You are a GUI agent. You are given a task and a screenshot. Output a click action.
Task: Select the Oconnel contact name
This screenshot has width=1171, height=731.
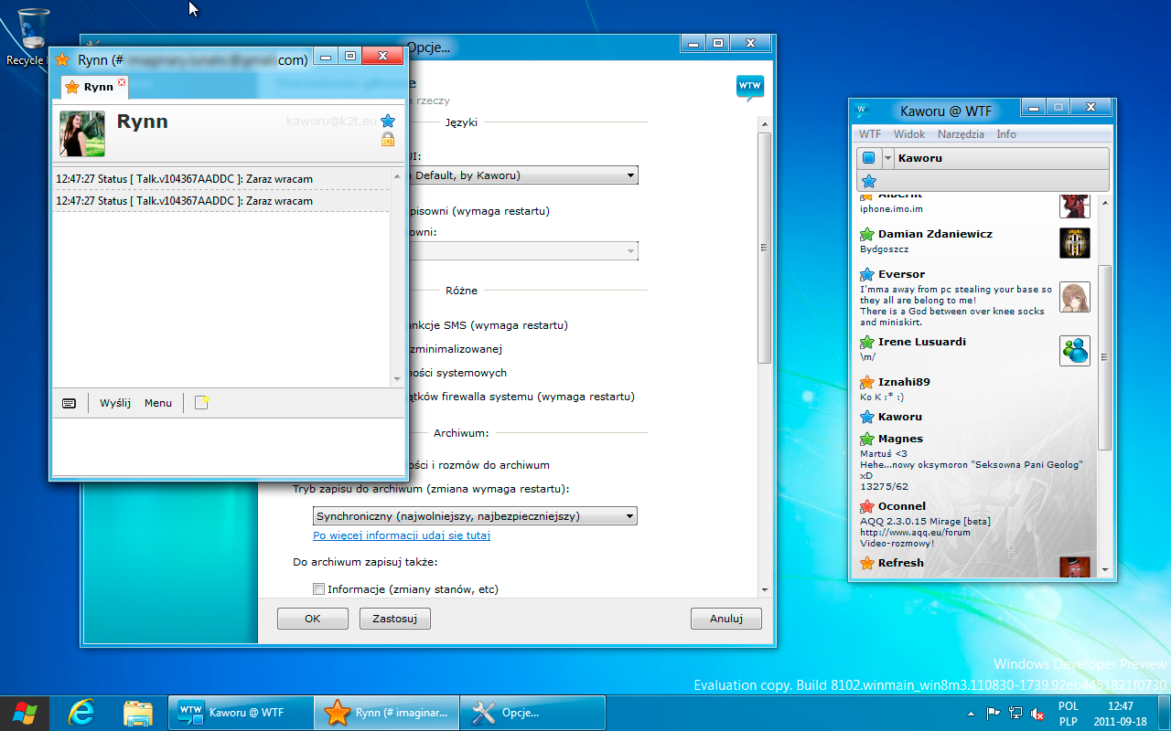point(902,506)
